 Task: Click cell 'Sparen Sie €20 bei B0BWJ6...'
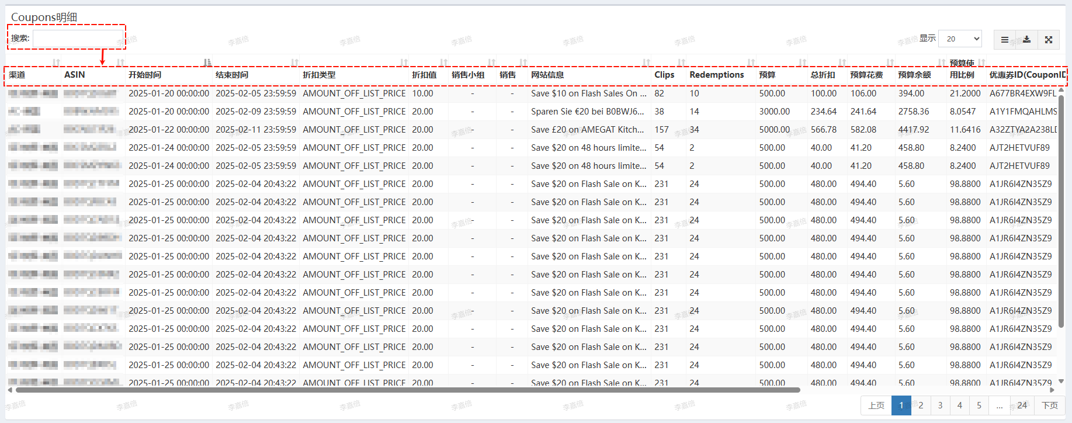click(588, 112)
